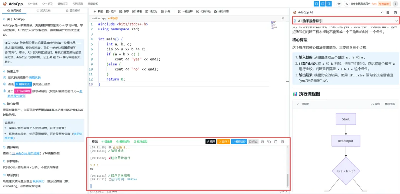Screen dimensions: 400x194
Task: Open the AdaCpp 用户指南 link
Action: pos(25,153)
